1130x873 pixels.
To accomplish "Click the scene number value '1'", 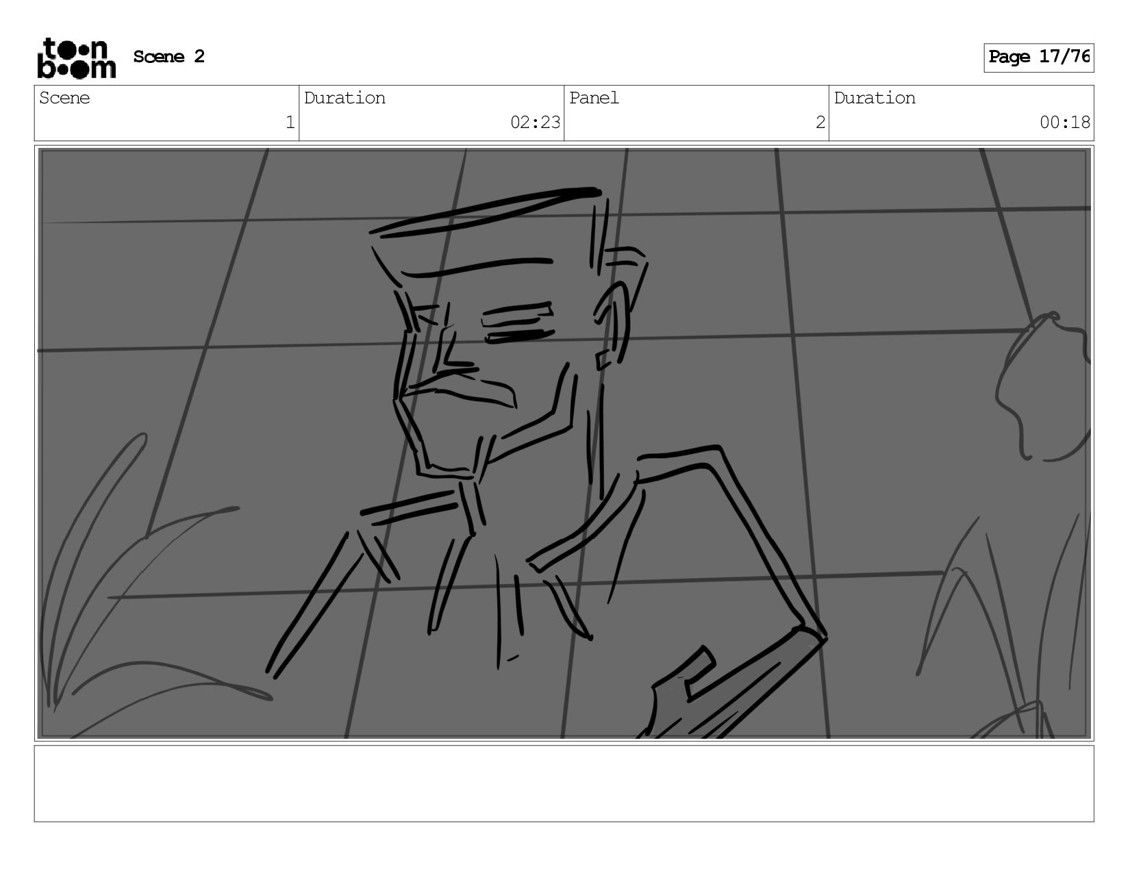I will [x=290, y=123].
